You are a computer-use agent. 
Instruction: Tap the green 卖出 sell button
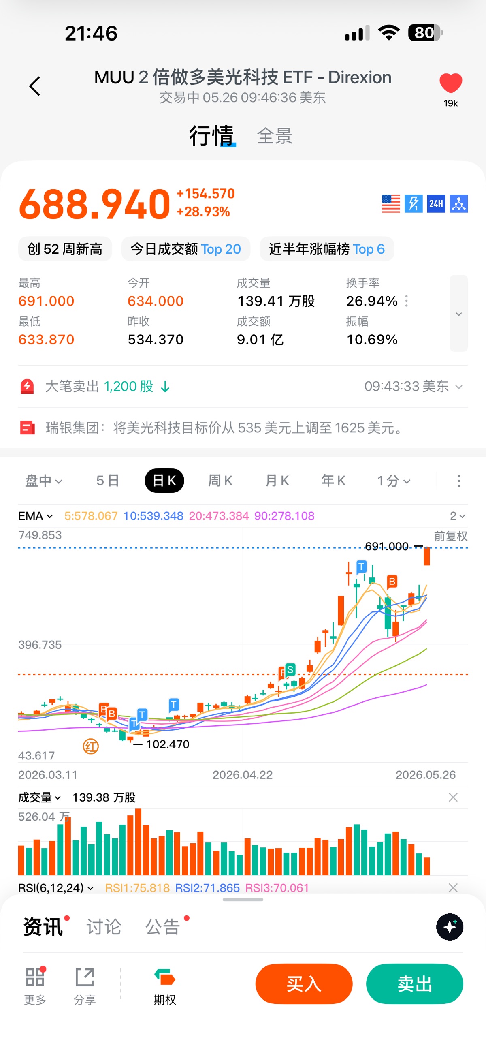(415, 983)
